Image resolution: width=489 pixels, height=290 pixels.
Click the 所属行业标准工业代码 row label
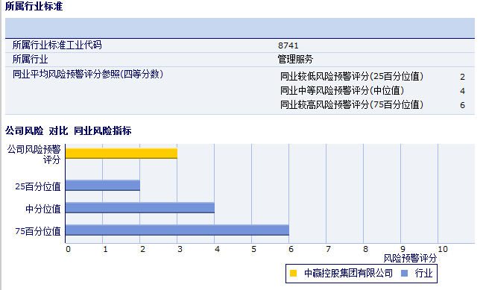(x=57, y=45)
